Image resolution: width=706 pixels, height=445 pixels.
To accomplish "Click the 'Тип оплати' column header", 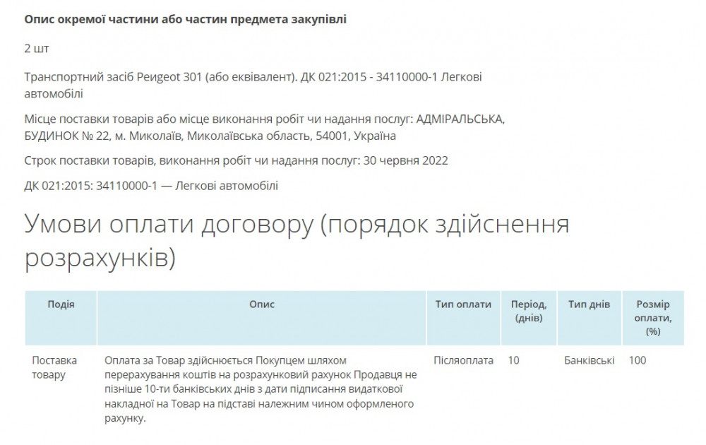I will [462, 304].
